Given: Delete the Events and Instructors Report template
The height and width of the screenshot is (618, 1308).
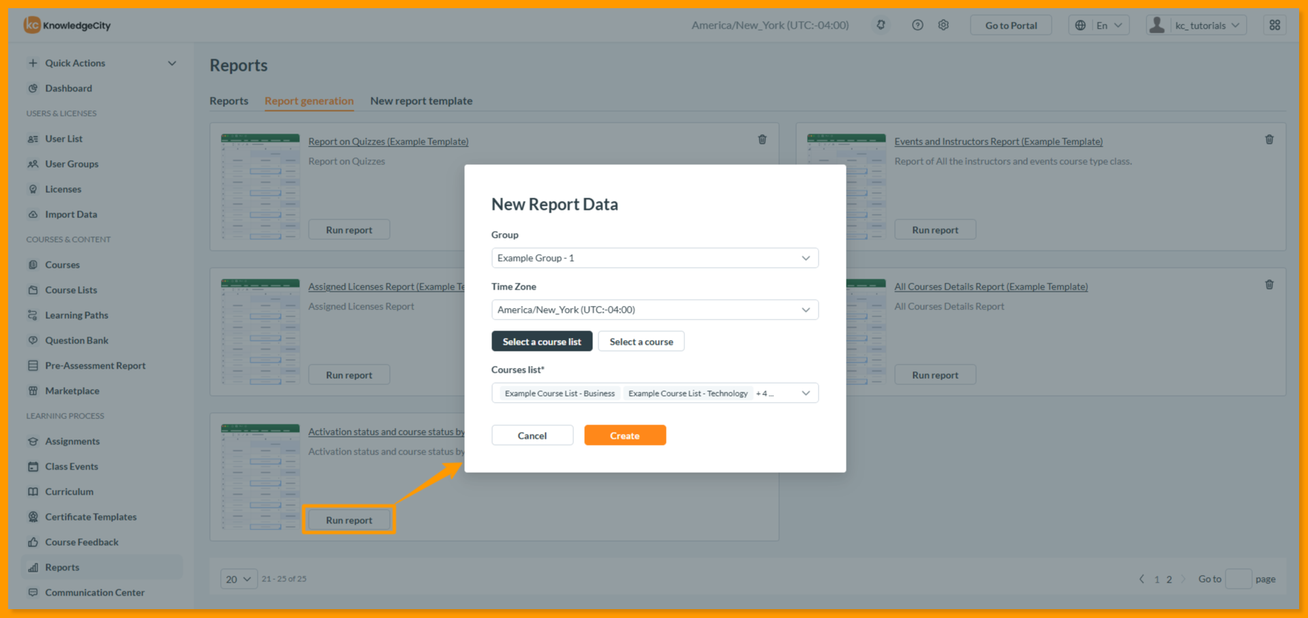Looking at the screenshot, I should click(x=1269, y=140).
